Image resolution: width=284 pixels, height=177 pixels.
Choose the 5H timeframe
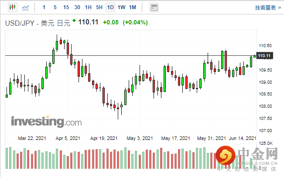[x=99, y=7]
